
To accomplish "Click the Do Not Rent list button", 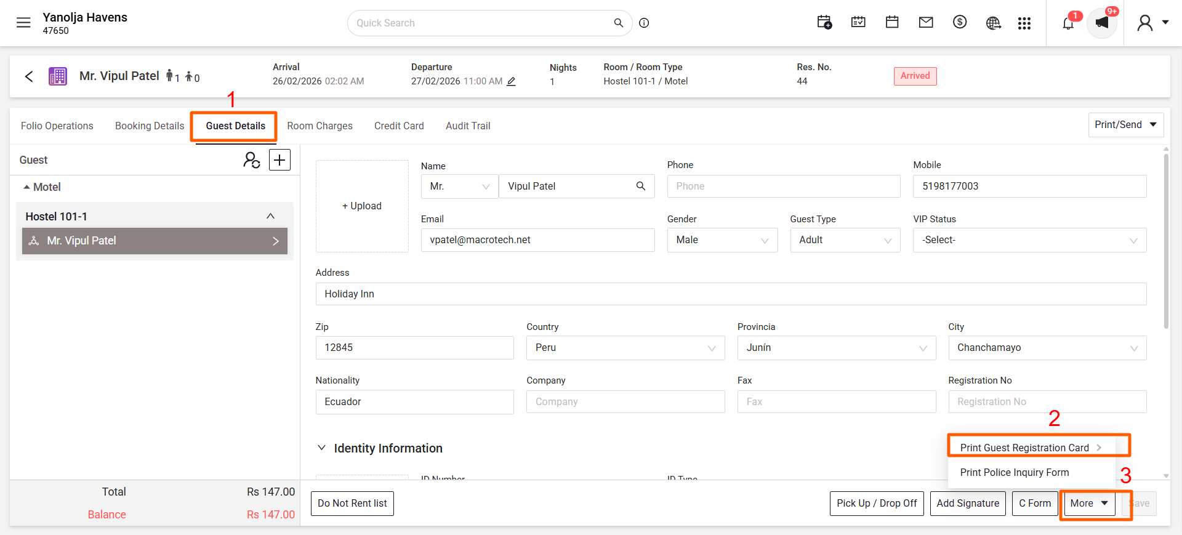I will [x=352, y=504].
